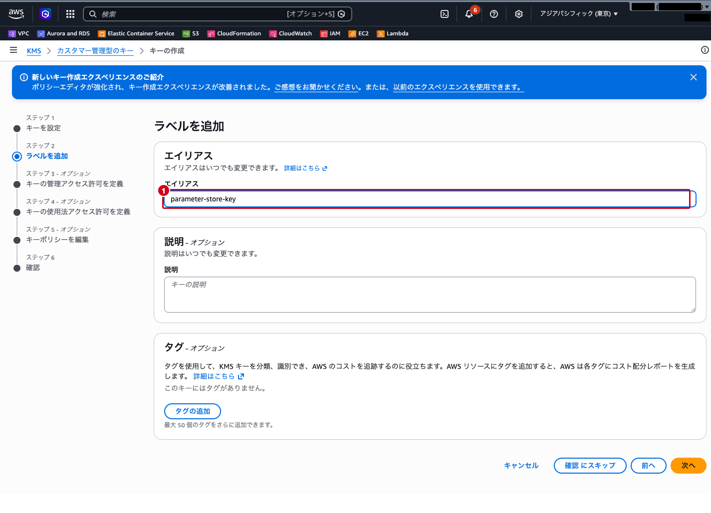711x513 pixels.
Task: Focus the top search field
Action: [218, 14]
